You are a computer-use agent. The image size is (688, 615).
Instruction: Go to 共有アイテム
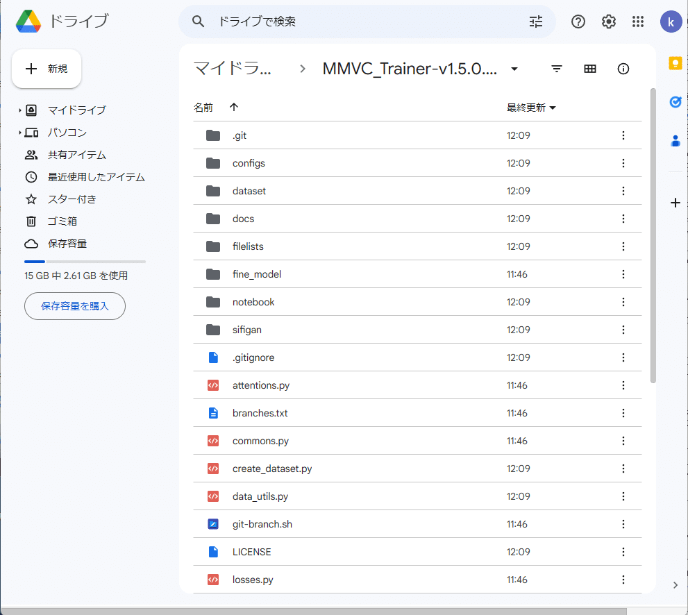(77, 155)
